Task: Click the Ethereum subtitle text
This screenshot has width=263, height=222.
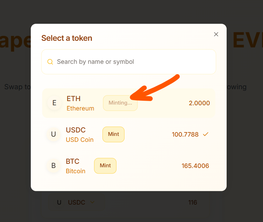Action: click(80, 108)
